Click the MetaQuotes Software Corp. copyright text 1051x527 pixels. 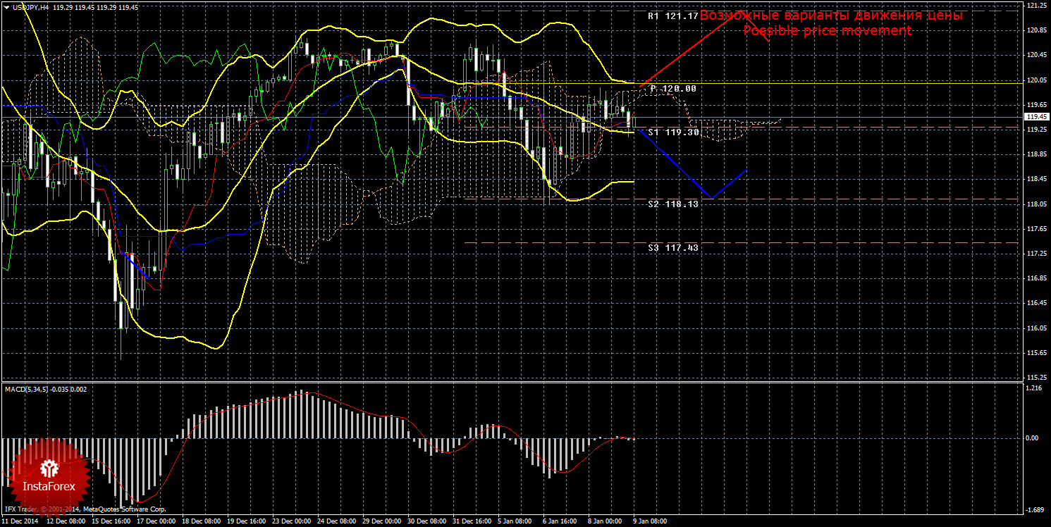click(x=124, y=509)
